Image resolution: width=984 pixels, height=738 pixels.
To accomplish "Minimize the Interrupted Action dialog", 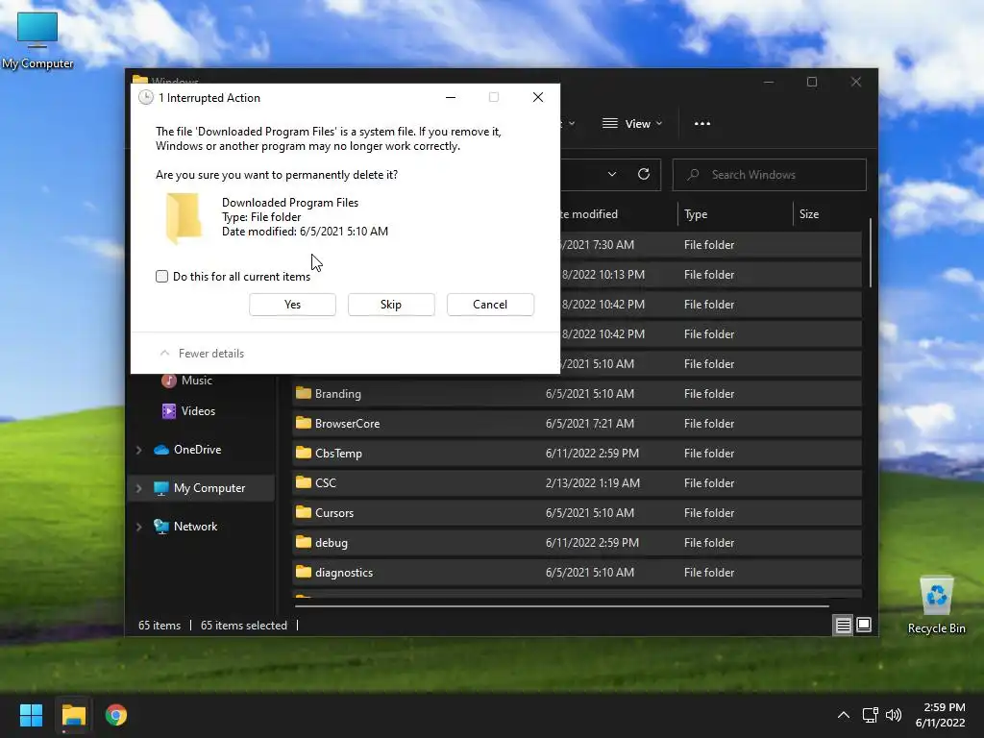I will point(451,97).
